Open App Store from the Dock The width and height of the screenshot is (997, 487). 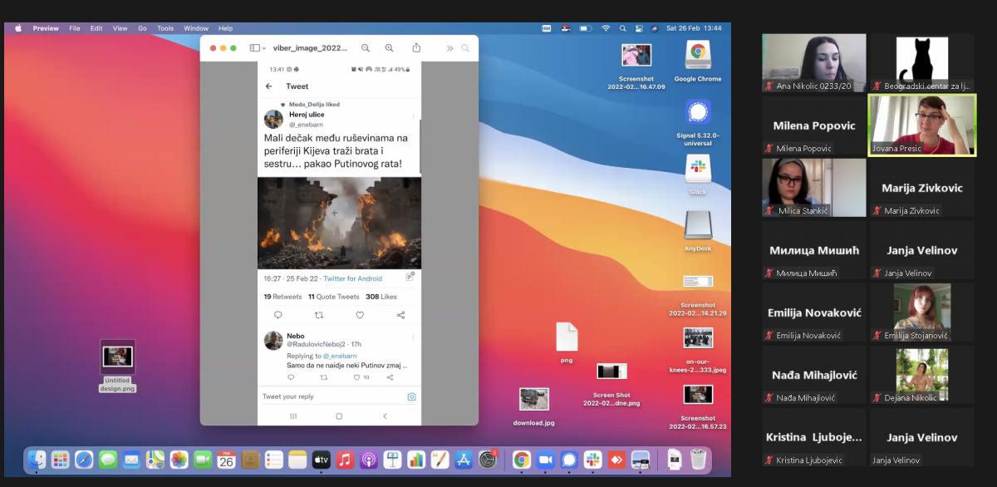click(x=464, y=460)
